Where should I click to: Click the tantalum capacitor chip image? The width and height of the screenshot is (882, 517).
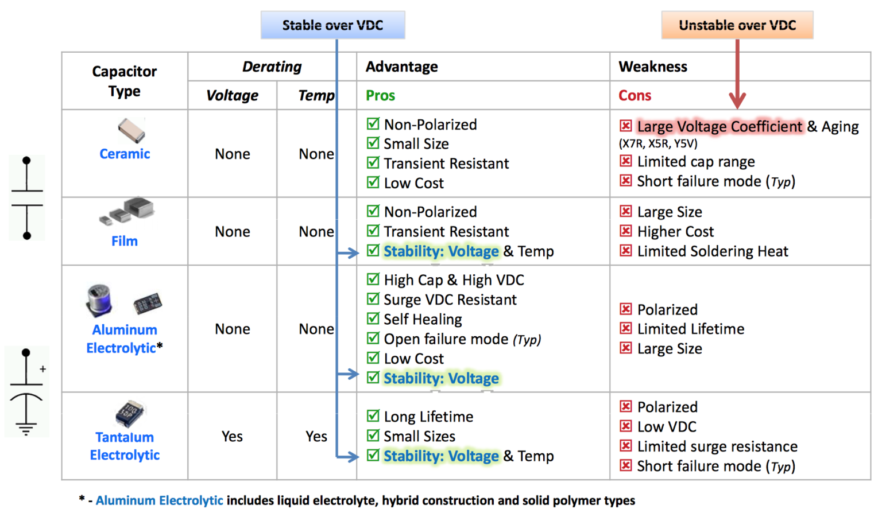tap(130, 413)
